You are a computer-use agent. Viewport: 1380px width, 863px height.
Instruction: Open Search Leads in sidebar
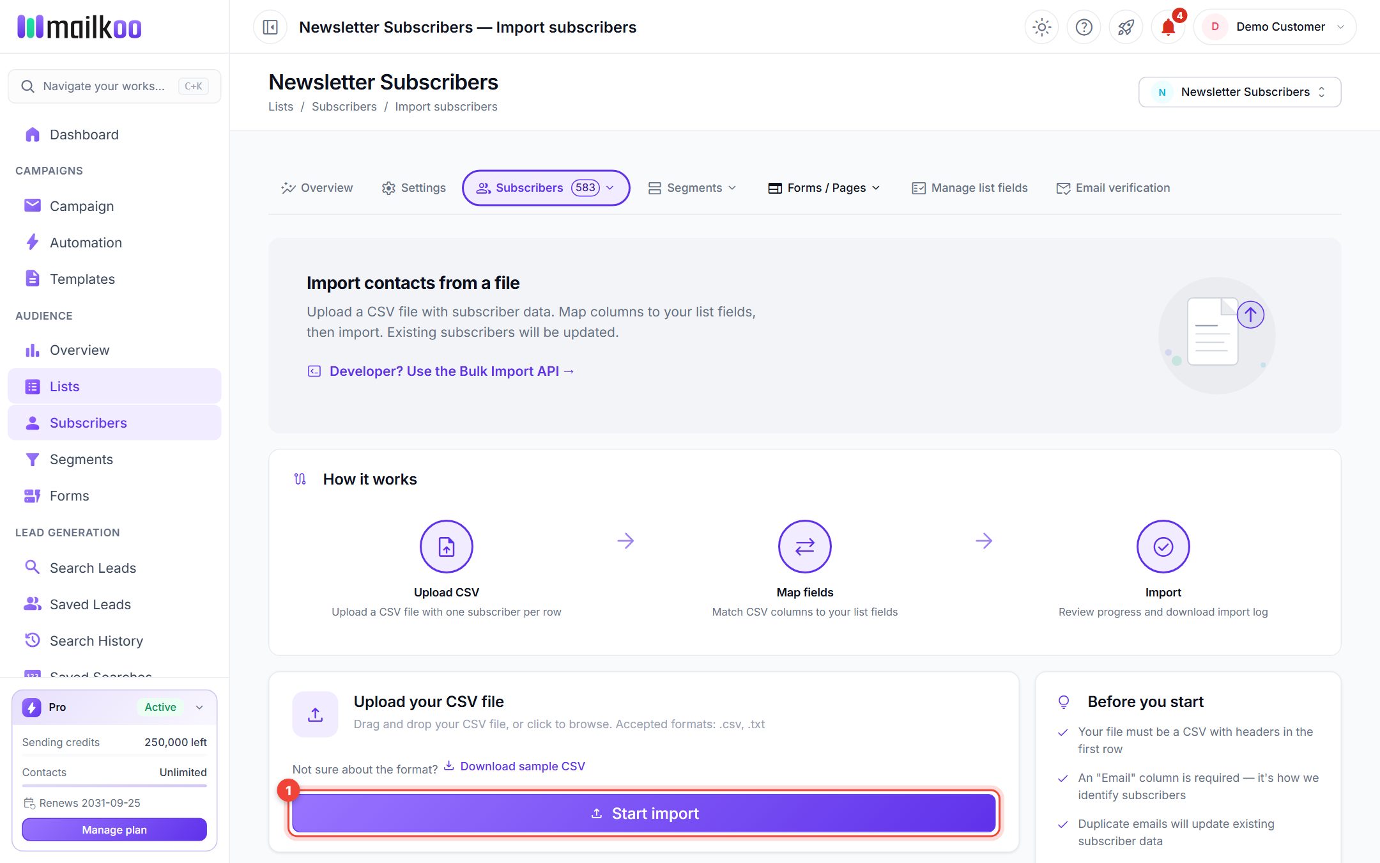[114, 568]
